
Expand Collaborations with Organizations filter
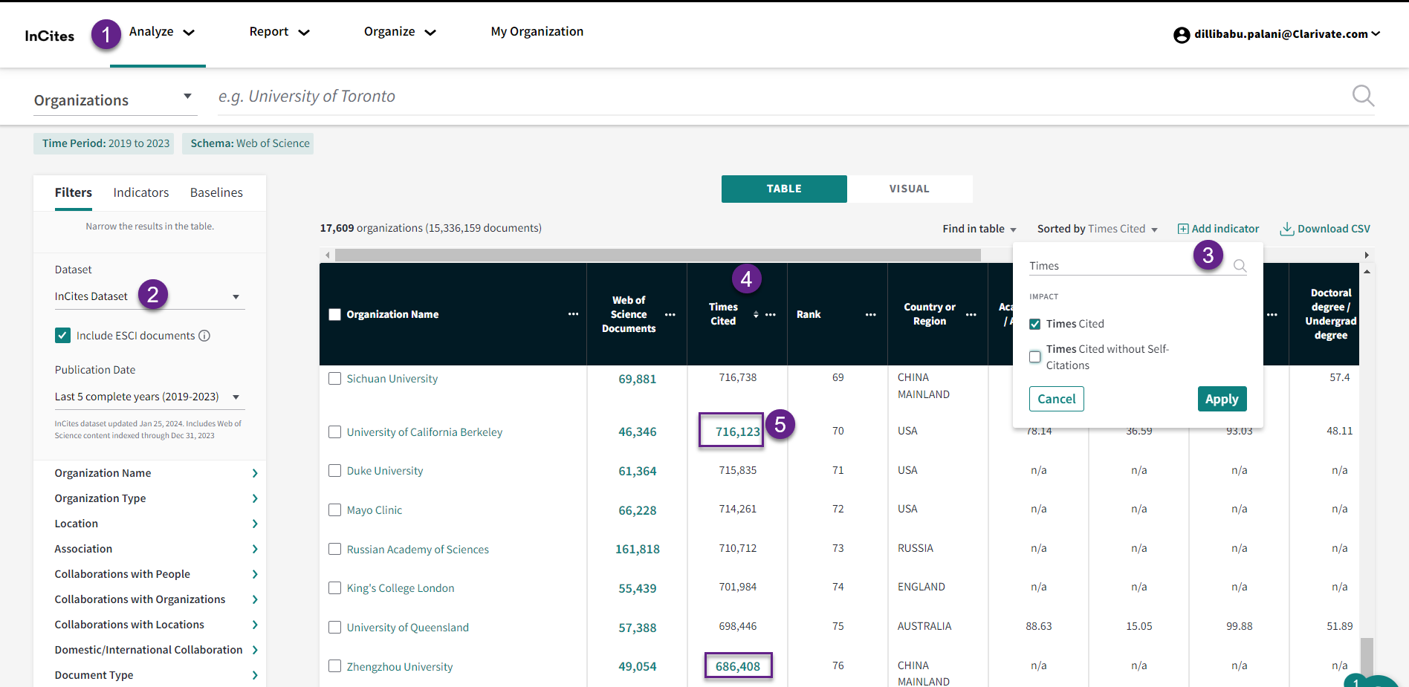(x=156, y=599)
